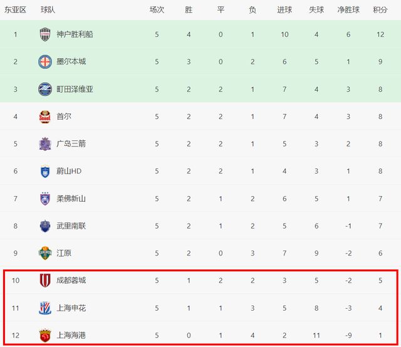Click the 场次 column header
Viewport: 401px width, 347px height.
tap(157, 10)
